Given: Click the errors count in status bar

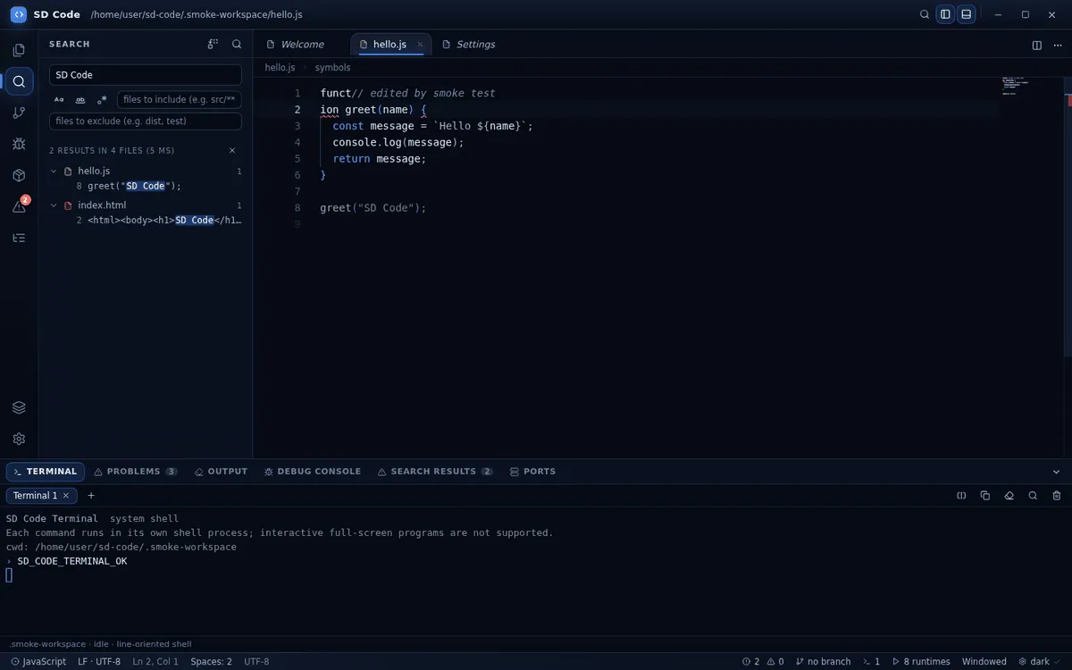Looking at the screenshot, I should [x=750, y=661].
